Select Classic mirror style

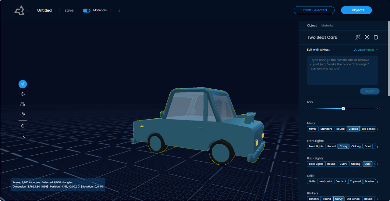click(x=353, y=129)
